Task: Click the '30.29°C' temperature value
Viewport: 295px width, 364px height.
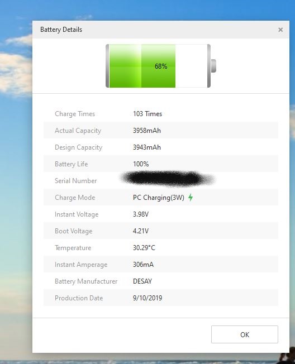Action: [144, 248]
